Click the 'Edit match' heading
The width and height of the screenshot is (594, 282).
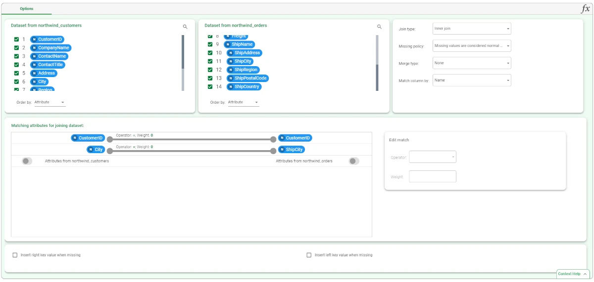click(x=399, y=140)
